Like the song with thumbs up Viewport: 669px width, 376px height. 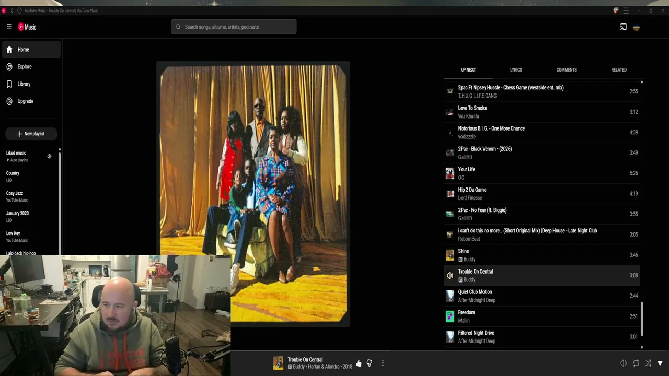tap(359, 363)
